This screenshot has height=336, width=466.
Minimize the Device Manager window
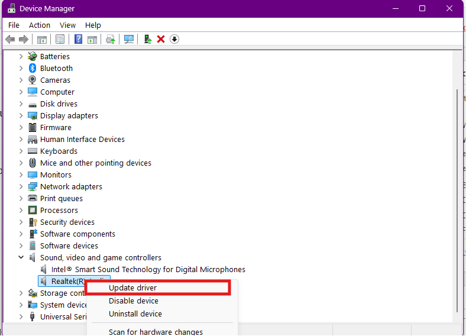pyautogui.click(x=396, y=8)
